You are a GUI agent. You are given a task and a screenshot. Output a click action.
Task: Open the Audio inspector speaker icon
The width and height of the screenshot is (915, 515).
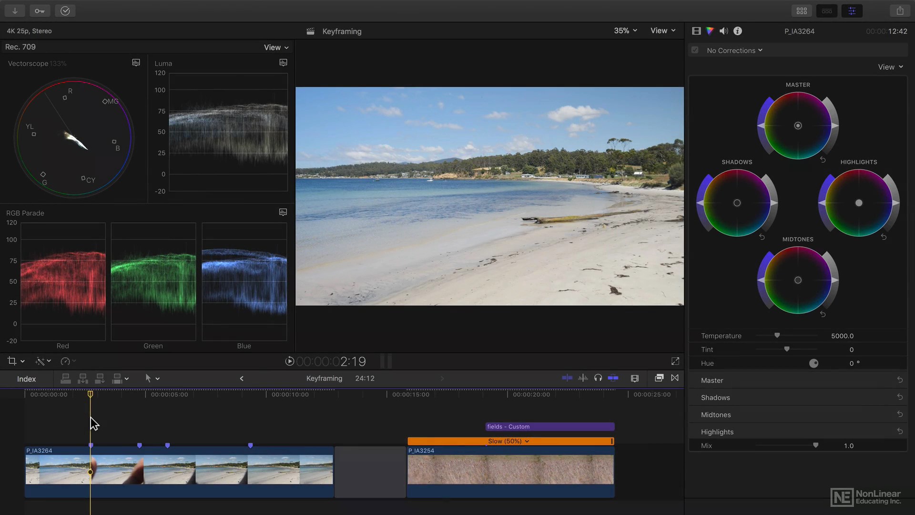[x=723, y=31]
